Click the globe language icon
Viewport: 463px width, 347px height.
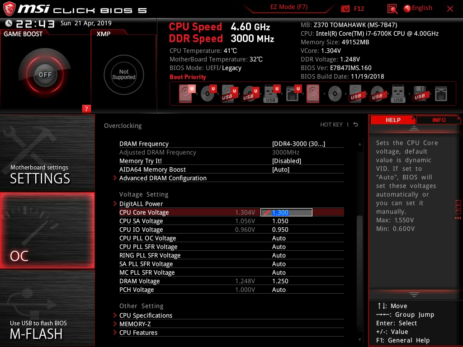407,9
